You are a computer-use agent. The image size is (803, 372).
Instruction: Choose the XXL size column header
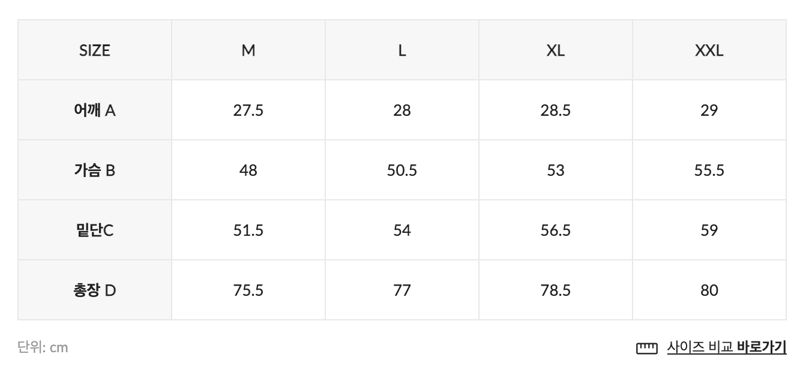click(x=709, y=50)
